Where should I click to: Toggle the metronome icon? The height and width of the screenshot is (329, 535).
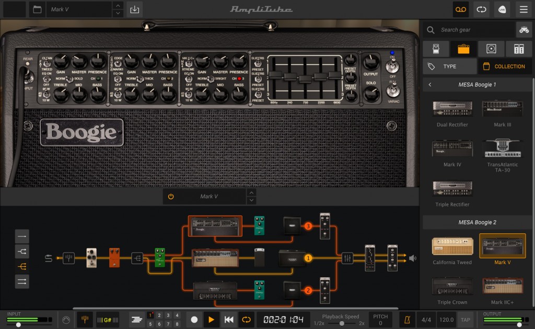(407, 320)
